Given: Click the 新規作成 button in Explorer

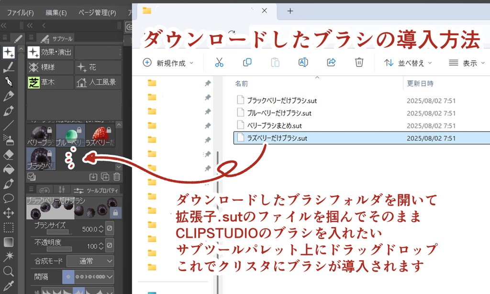Looking at the screenshot, I should pyautogui.click(x=167, y=63).
